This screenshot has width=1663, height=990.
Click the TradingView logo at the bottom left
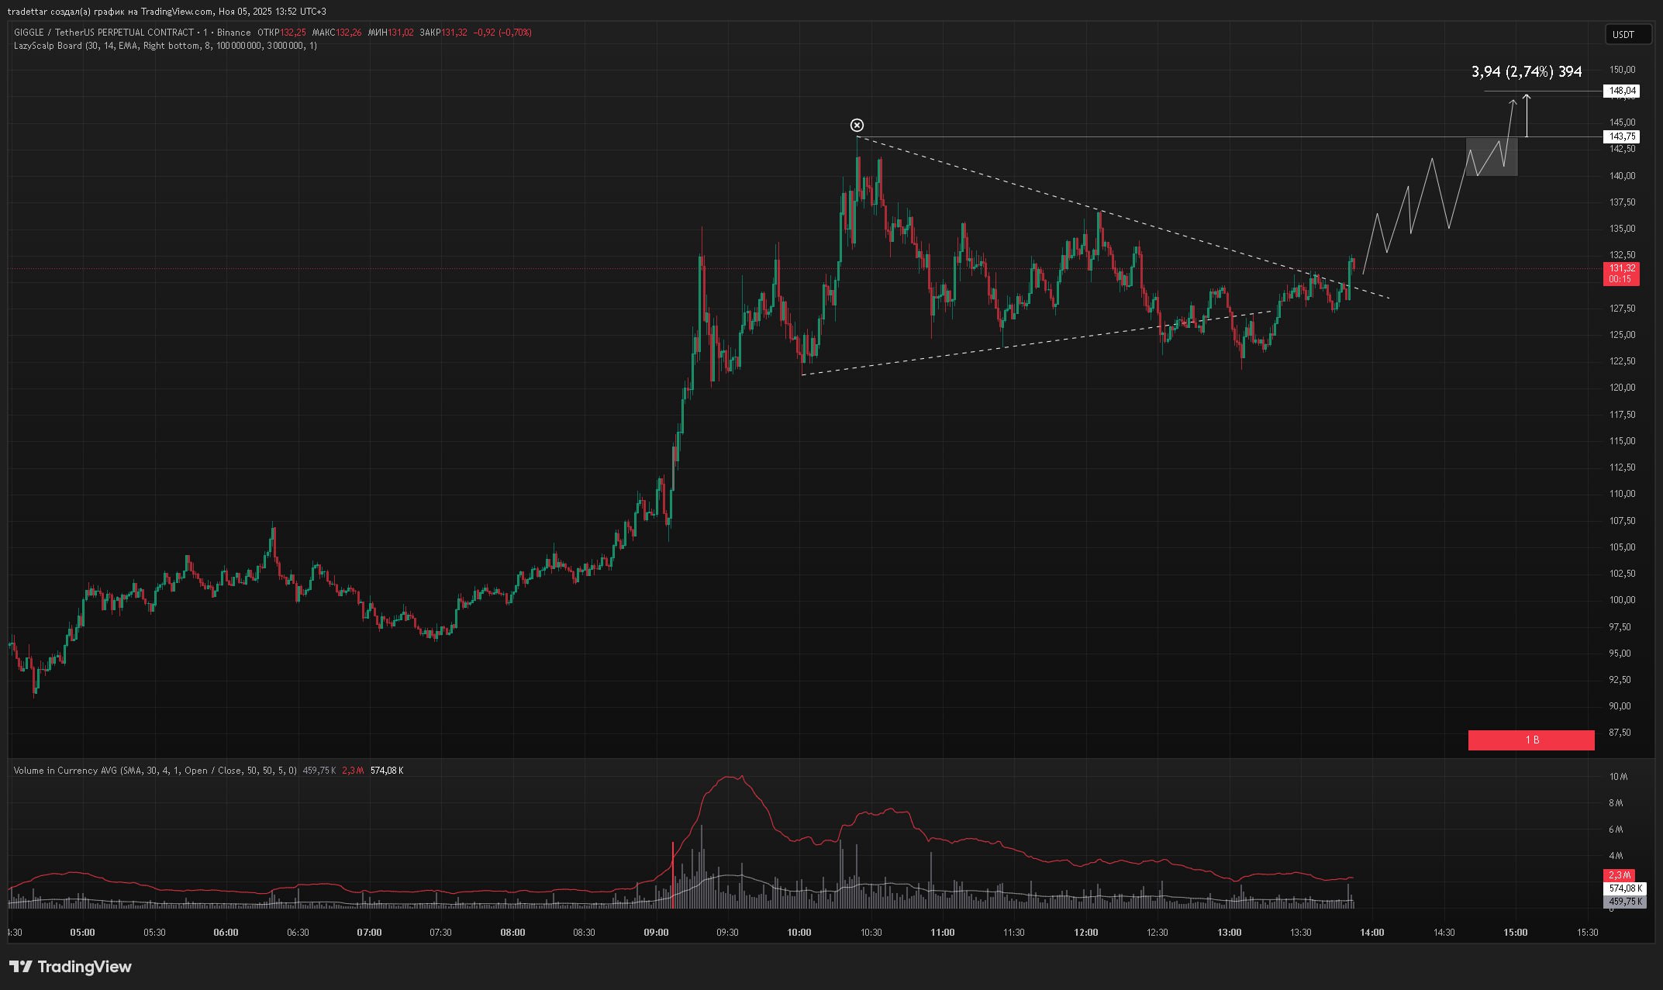coord(71,967)
